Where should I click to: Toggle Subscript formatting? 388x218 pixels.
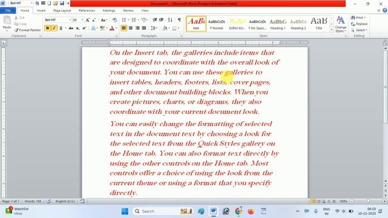(x=78, y=28)
